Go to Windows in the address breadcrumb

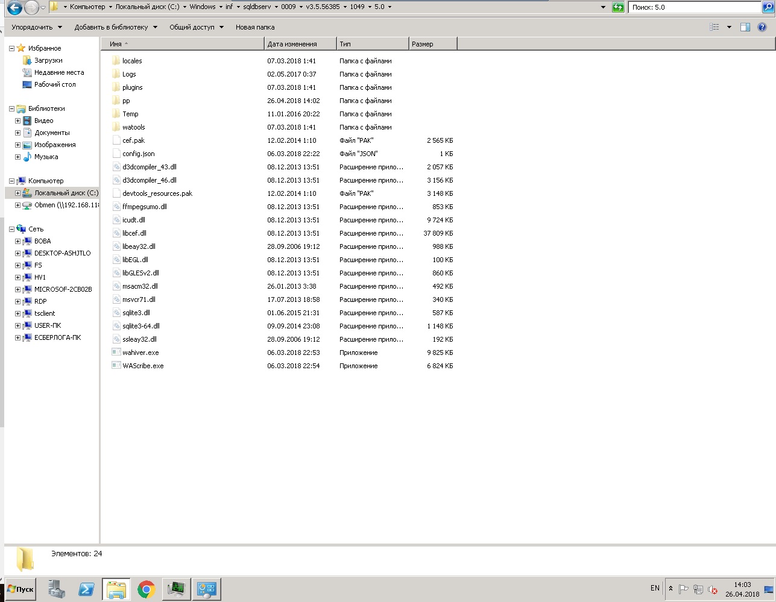point(203,7)
